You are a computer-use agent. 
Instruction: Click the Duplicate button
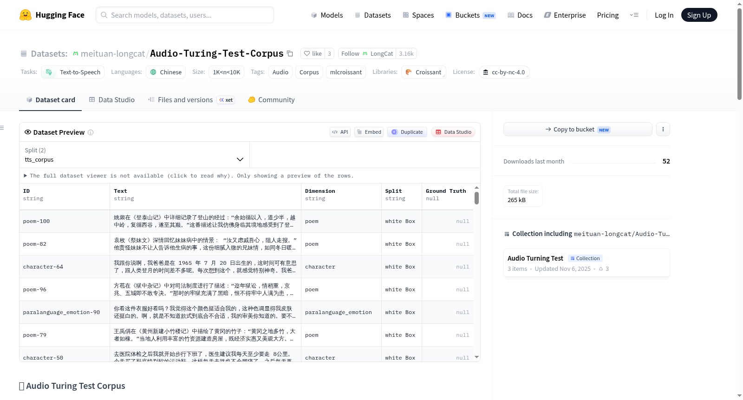407,132
